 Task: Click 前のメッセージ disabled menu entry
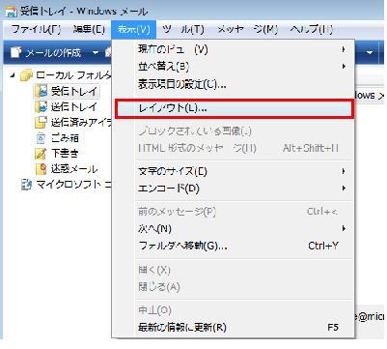[x=234, y=212]
